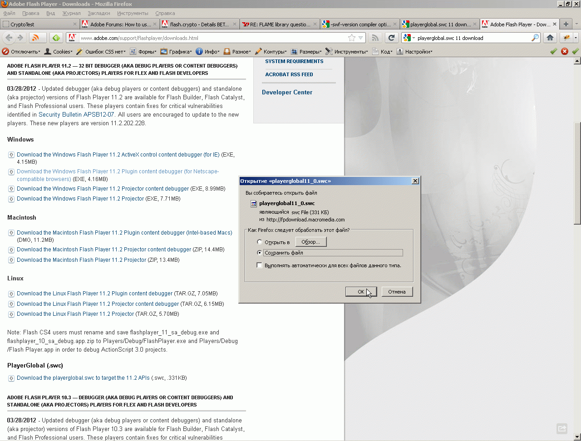581x441 pixels.
Task: Open the Developer Center sidebar link
Action: (x=287, y=93)
